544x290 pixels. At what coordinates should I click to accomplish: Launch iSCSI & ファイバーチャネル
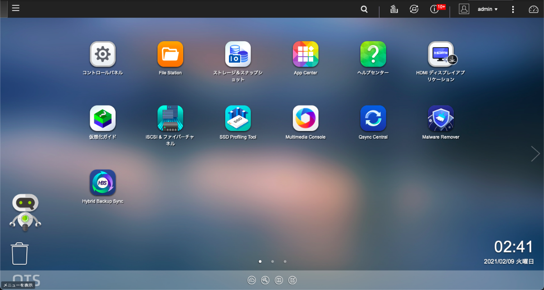point(170,118)
